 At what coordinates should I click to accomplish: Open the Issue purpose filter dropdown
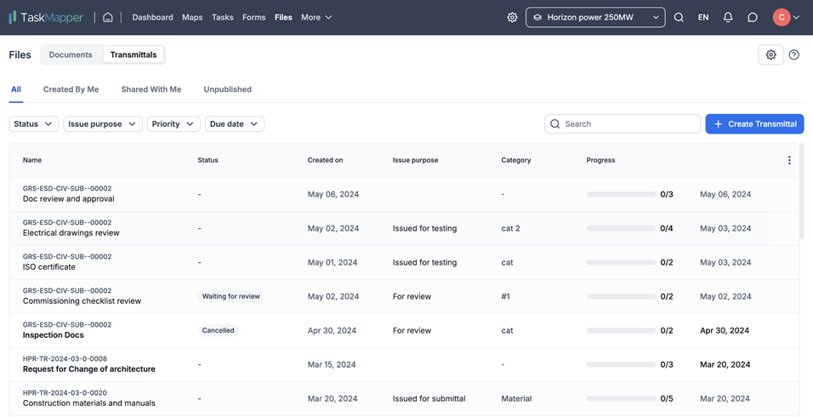103,124
